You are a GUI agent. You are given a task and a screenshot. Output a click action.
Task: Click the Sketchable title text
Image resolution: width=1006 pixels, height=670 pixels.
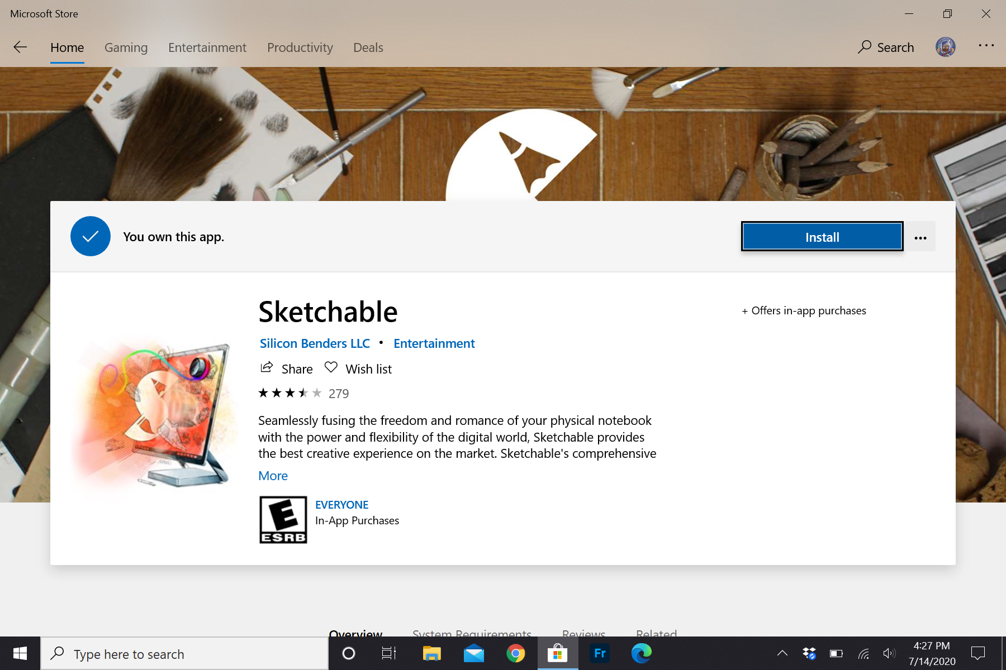point(328,312)
